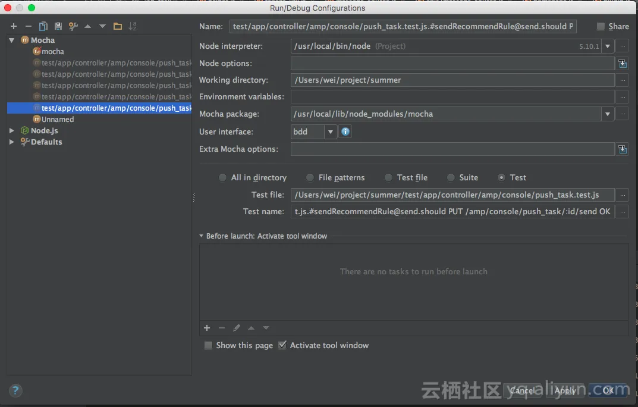Expand the Node.js tree node

click(11, 130)
